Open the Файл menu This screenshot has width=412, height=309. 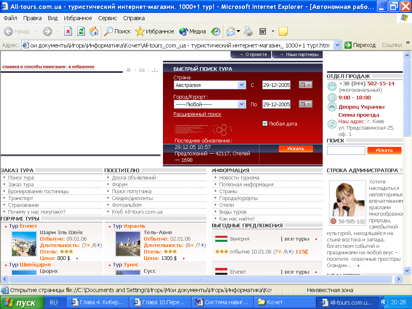tap(10, 18)
